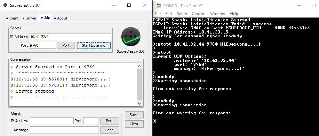Open the Control menu in Tera Term
Image resolution: width=319 pixels, height=136 pixels.
pos(198,14)
